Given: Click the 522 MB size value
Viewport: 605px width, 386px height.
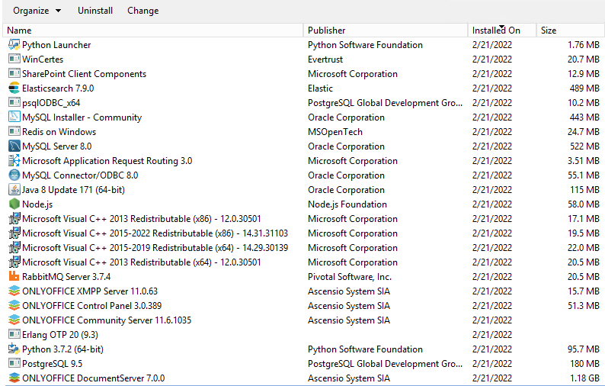Looking at the screenshot, I should click(x=584, y=146).
